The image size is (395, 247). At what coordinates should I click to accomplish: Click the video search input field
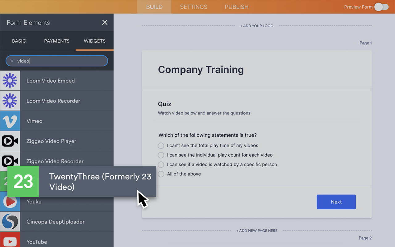click(x=62, y=61)
